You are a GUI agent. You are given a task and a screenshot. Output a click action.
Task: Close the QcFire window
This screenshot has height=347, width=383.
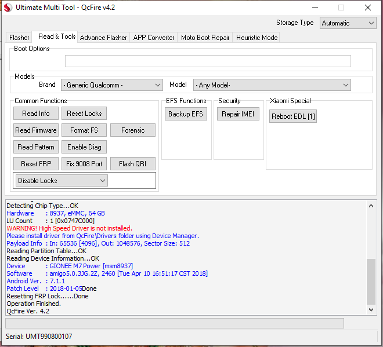coord(368,8)
